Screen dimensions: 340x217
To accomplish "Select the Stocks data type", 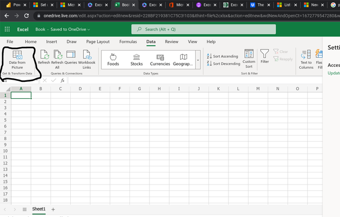I will click(137, 60).
